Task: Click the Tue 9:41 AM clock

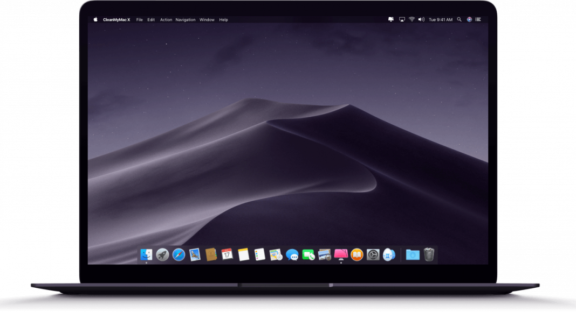Action: click(441, 20)
